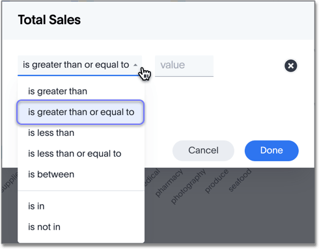Cancel the Total Sales filter dialog
The width and height of the screenshot is (319, 249).
point(203,151)
